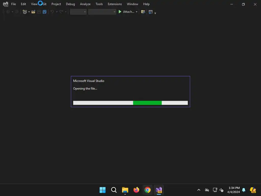Open the Git menu

pos(44,4)
